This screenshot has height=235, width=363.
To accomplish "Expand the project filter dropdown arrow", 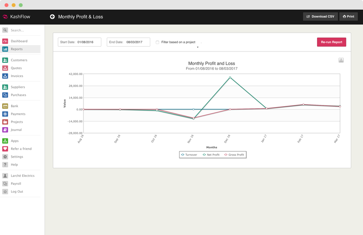I will coord(198,47).
